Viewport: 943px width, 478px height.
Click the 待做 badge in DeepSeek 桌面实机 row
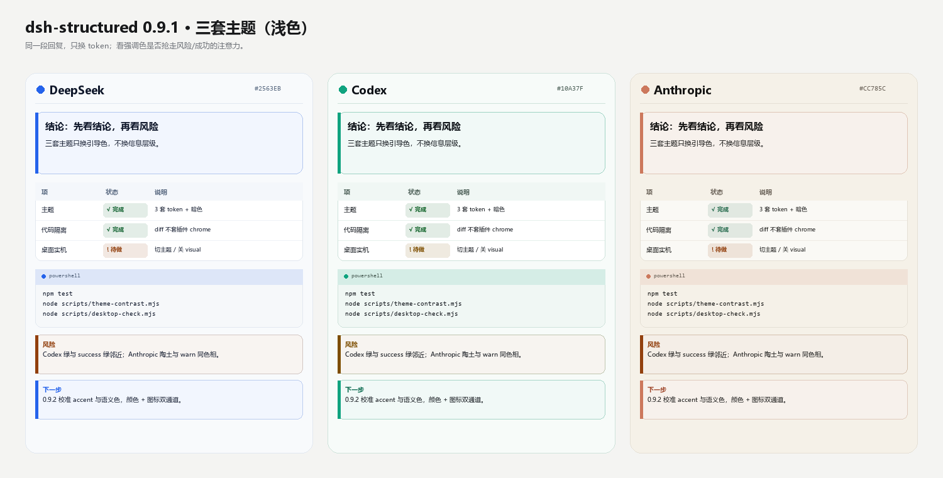coord(125,250)
